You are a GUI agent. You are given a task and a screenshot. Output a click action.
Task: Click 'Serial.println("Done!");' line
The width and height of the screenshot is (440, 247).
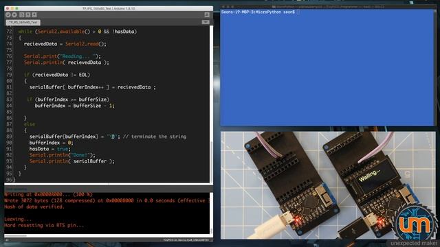coord(63,155)
